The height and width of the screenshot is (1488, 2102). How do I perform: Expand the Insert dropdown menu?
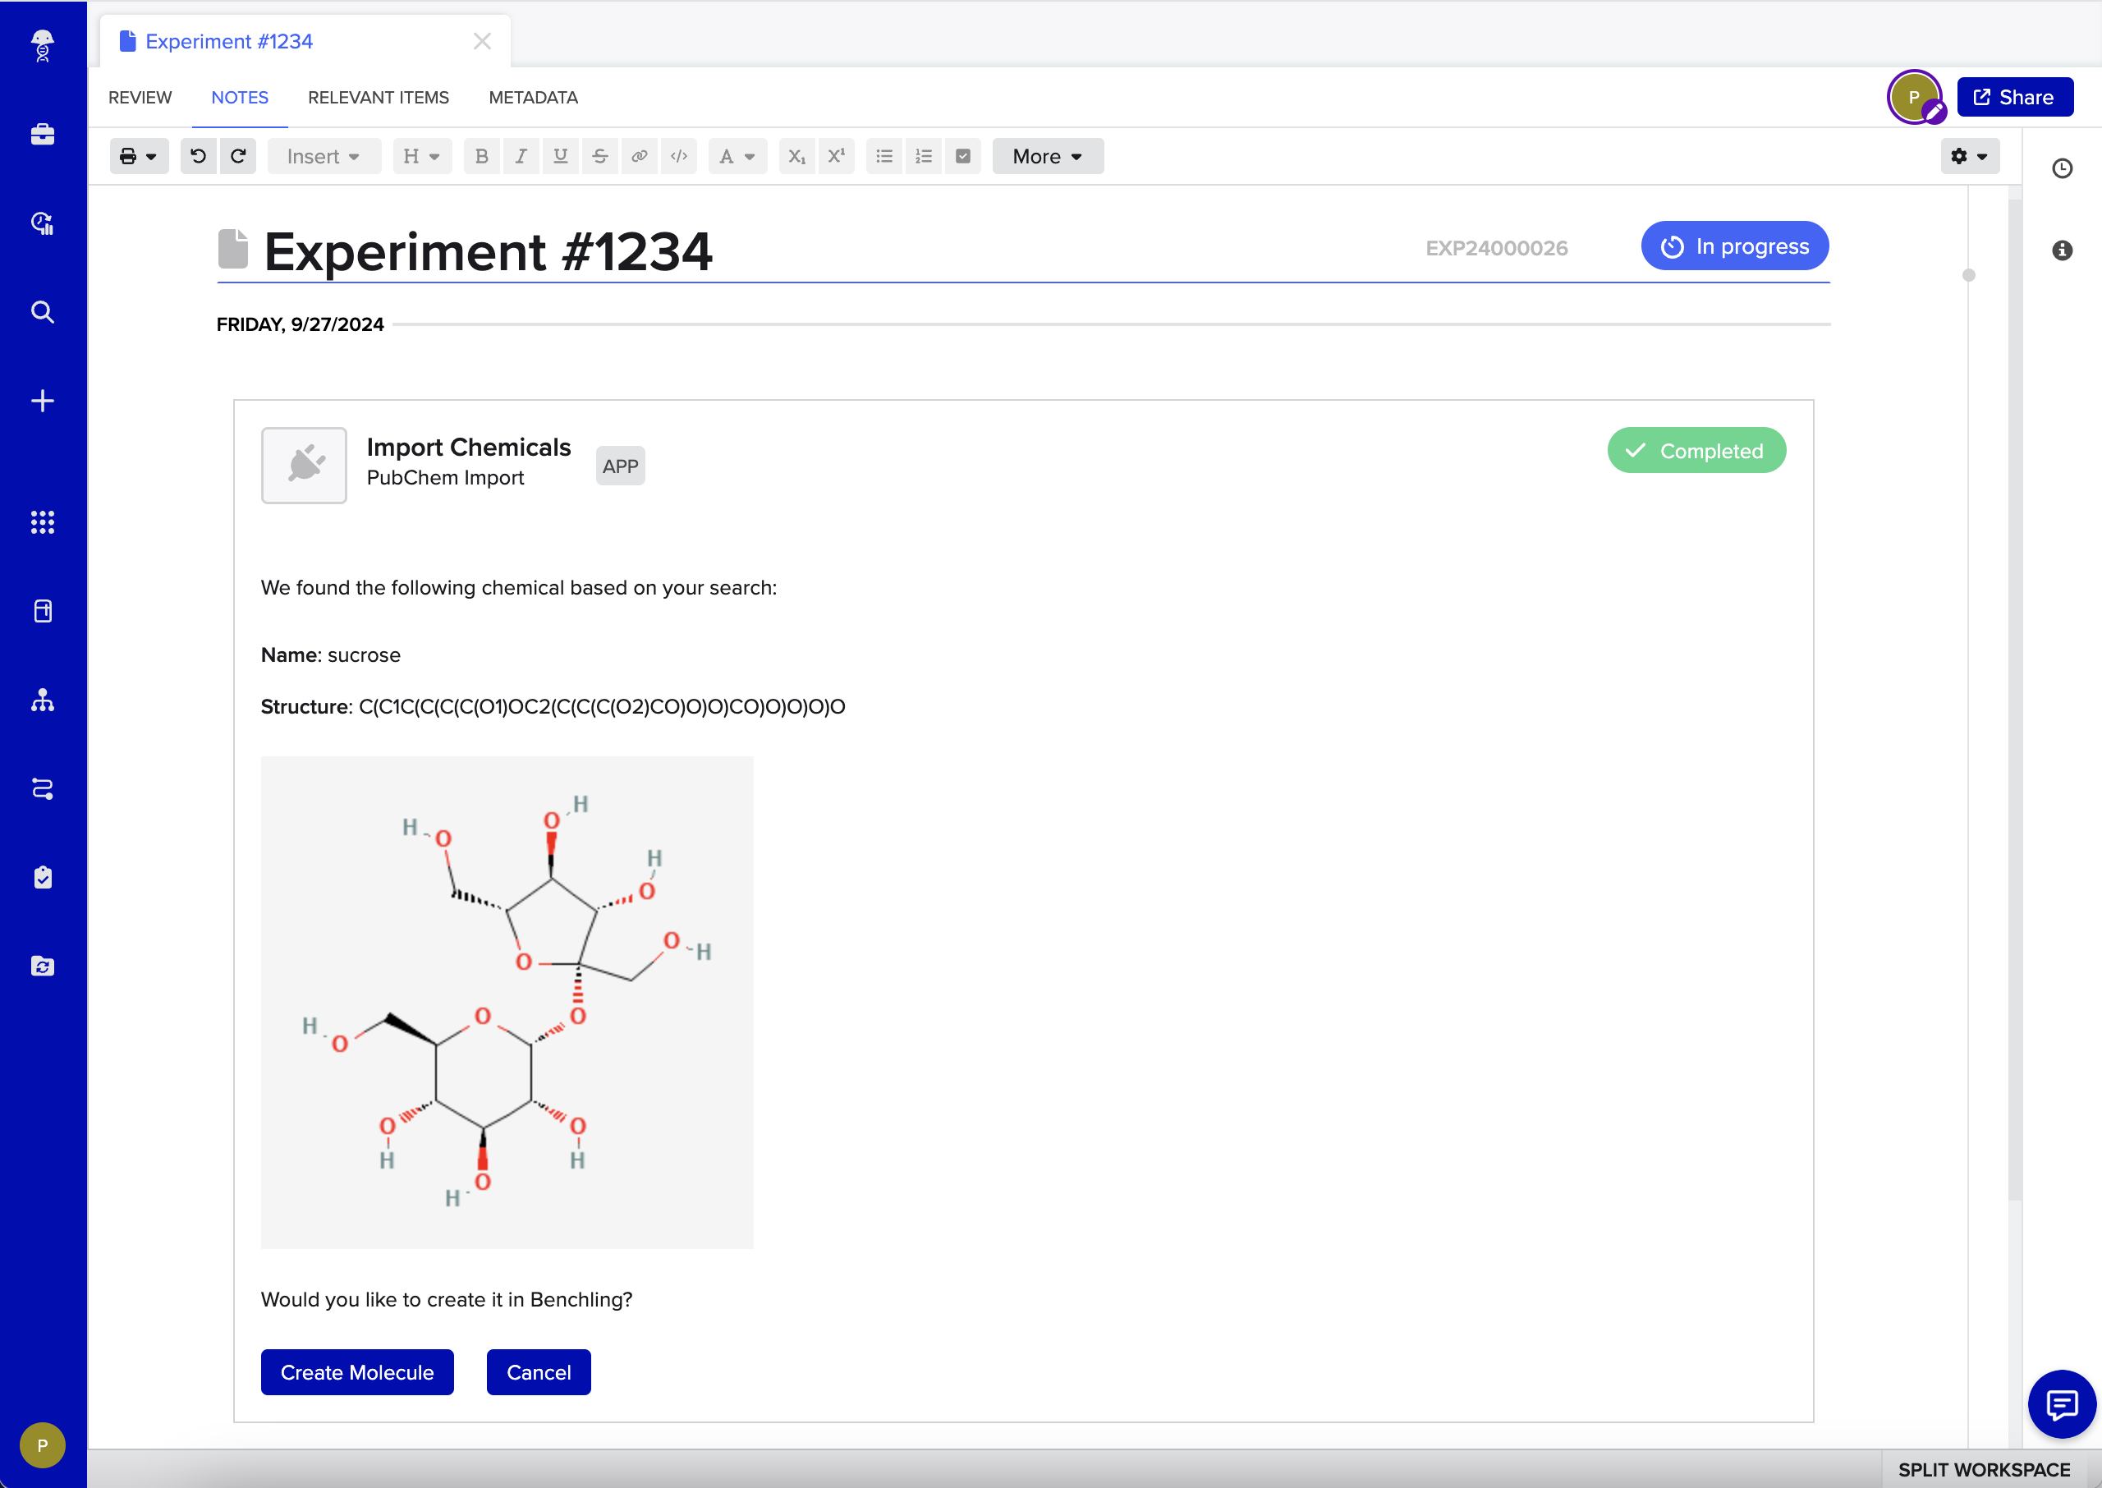[322, 156]
